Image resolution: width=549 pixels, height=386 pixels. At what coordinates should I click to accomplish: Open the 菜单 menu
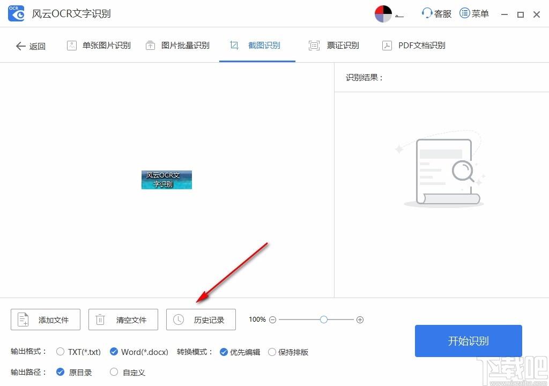point(474,13)
